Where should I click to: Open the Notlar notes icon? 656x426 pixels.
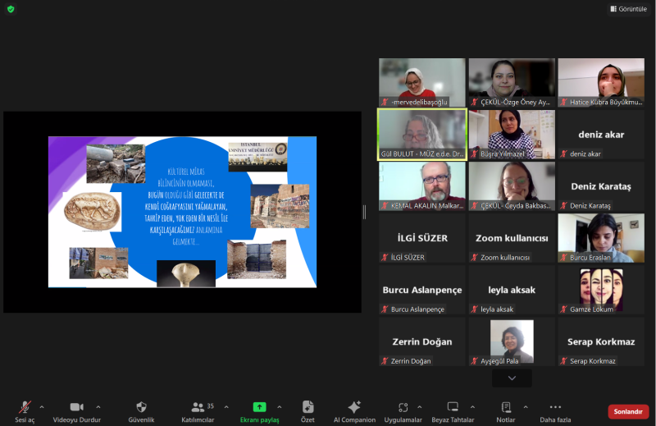[x=506, y=407]
